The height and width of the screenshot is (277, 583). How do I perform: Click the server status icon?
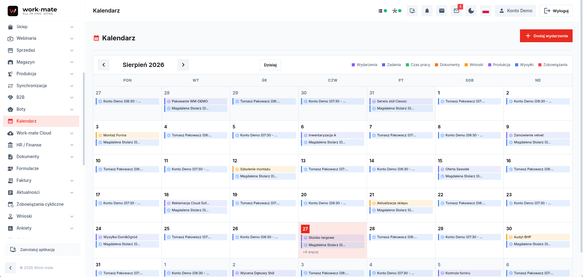pyautogui.click(x=383, y=11)
